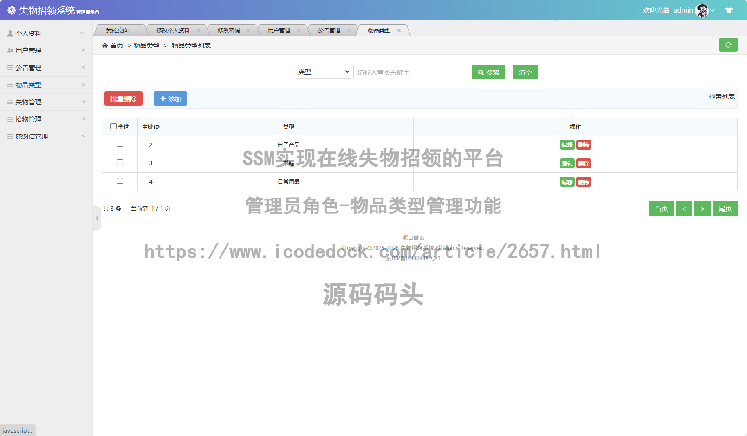Close the 公告管理 tab with its X
Screen dimensions: 747x436
click(349, 31)
